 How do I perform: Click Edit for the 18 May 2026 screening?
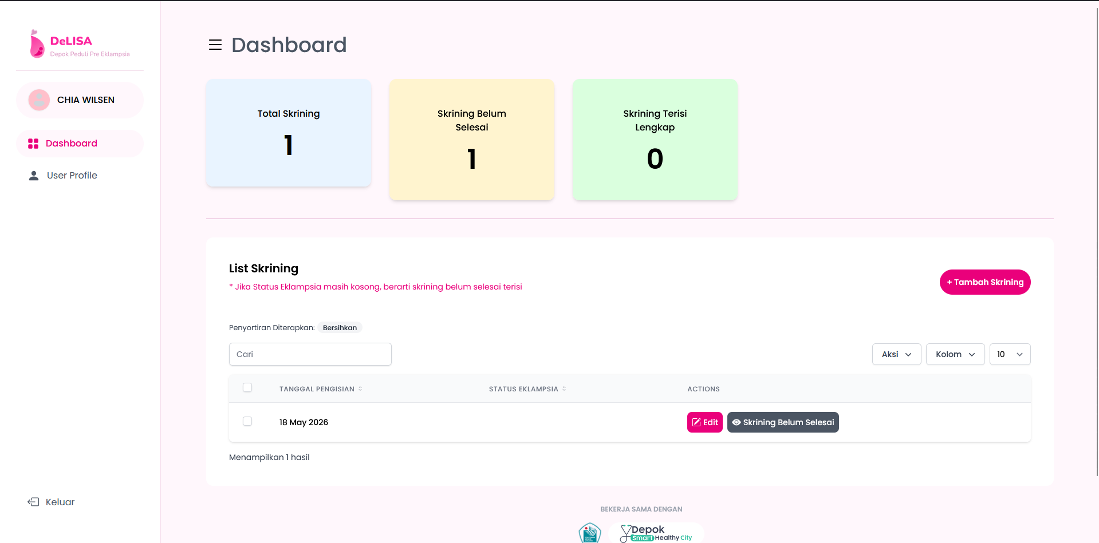pyautogui.click(x=705, y=422)
